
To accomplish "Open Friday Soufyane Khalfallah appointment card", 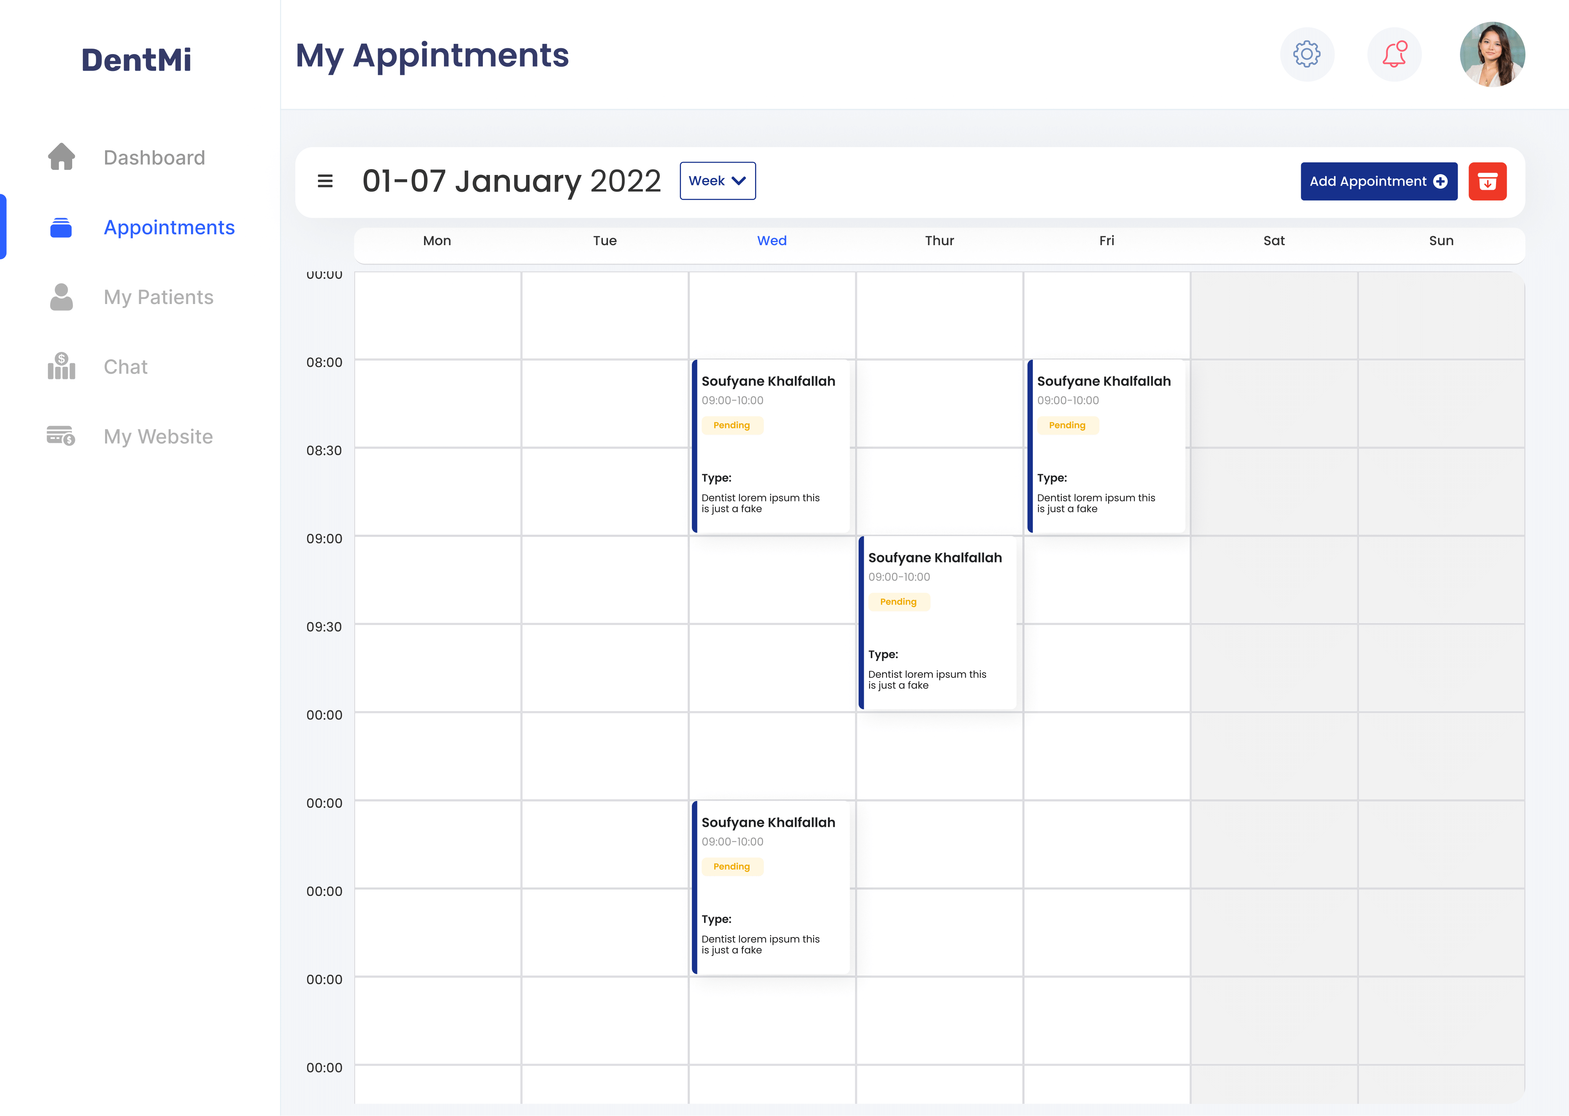I will tap(1106, 446).
